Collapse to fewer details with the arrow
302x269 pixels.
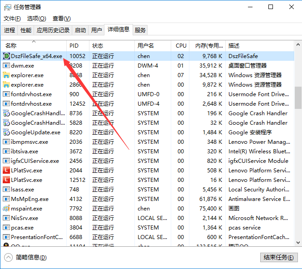pyautogui.click(x=9, y=258)
